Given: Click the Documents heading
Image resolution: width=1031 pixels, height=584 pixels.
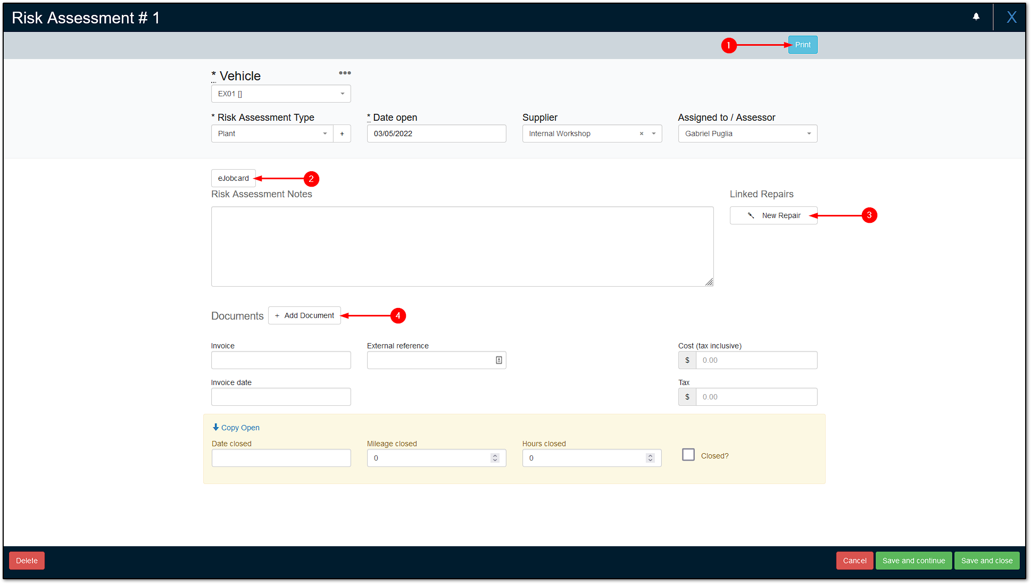Looking at the screenshot, I should (237, 316).
